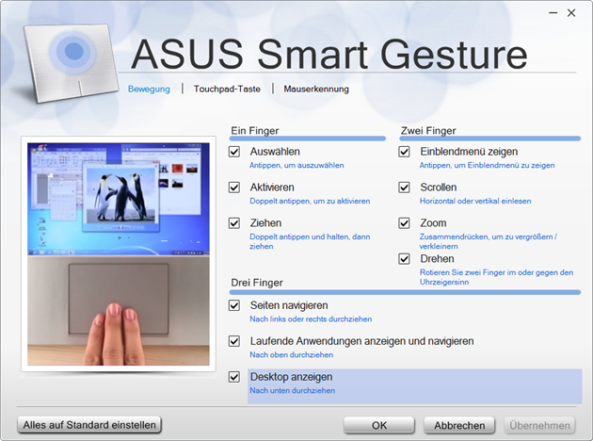This screenshot has width=593, height=441.
Task: Minimize the Smart Gesture window
Action: pyautogui.click(x=553, y=13)
